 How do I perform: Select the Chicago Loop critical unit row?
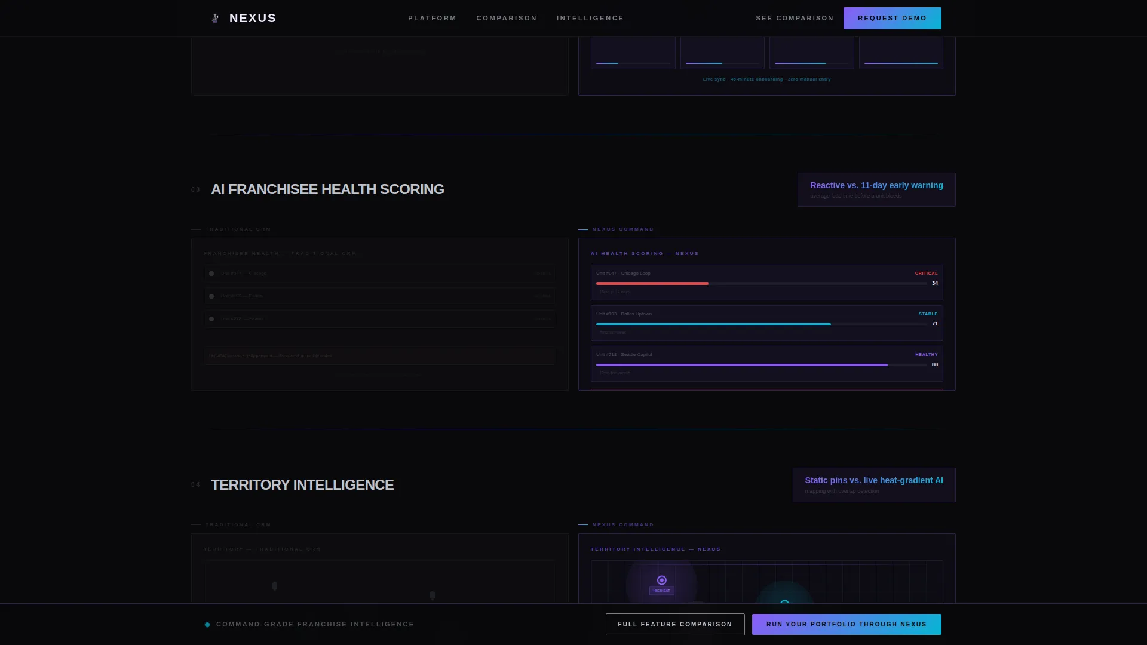[x=766, y=282]
